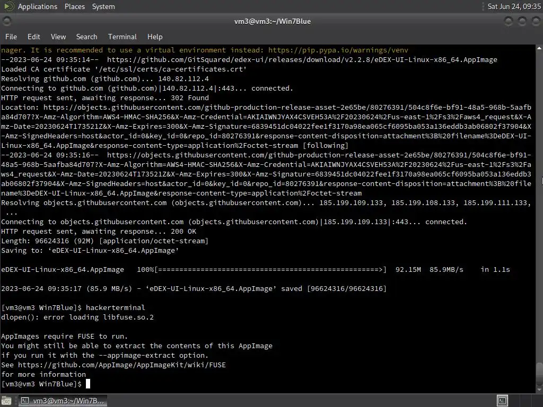Click 'Length: 96624316 (92M)' line
This screenshot has width=543, height=407.
pyautogui.click(x=104, y=241)
